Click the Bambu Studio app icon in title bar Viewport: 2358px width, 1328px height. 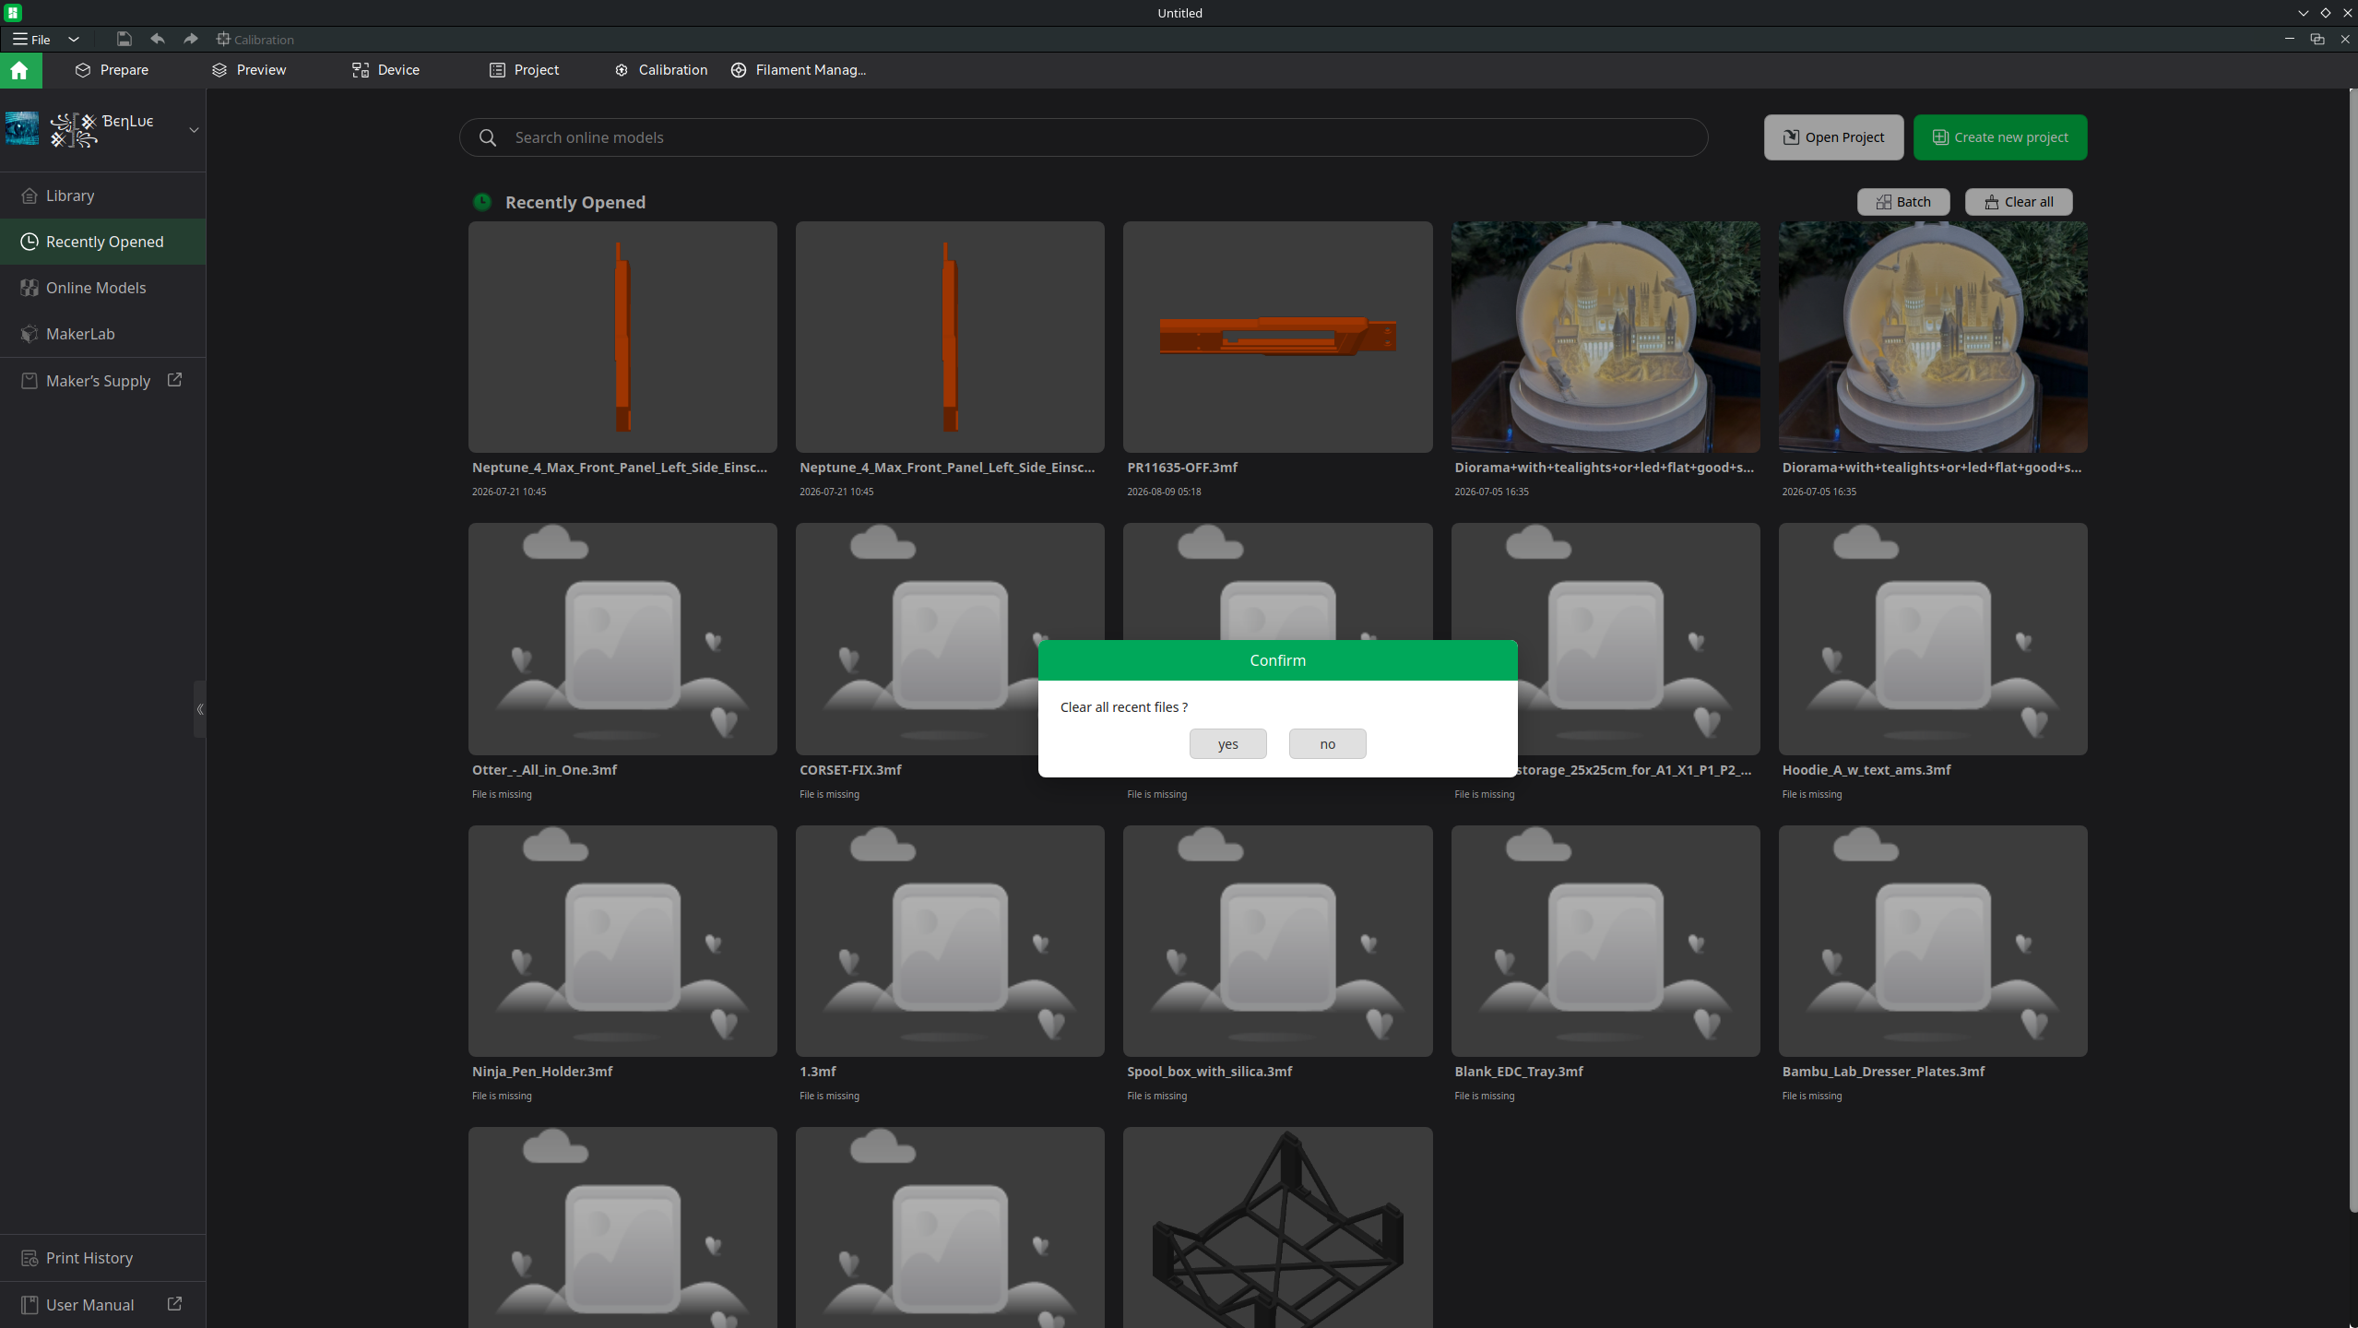click(13, 13)
